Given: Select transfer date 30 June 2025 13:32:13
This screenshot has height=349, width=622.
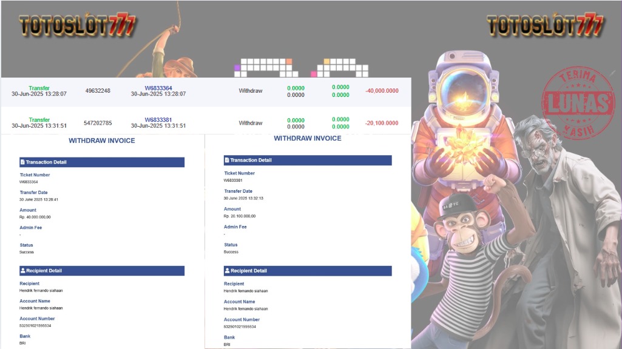Looking at the screenshot, I should coord(243,198).
